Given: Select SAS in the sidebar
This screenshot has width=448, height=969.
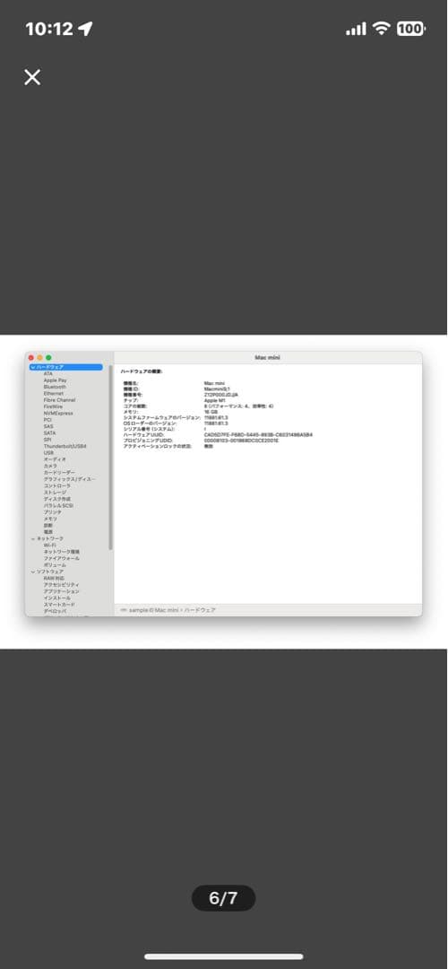Looking at the screenshot, I should point(48,426).
